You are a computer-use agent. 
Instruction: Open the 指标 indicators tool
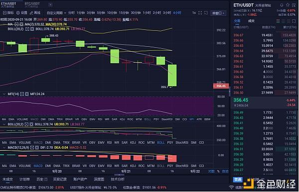click(8, 13)
